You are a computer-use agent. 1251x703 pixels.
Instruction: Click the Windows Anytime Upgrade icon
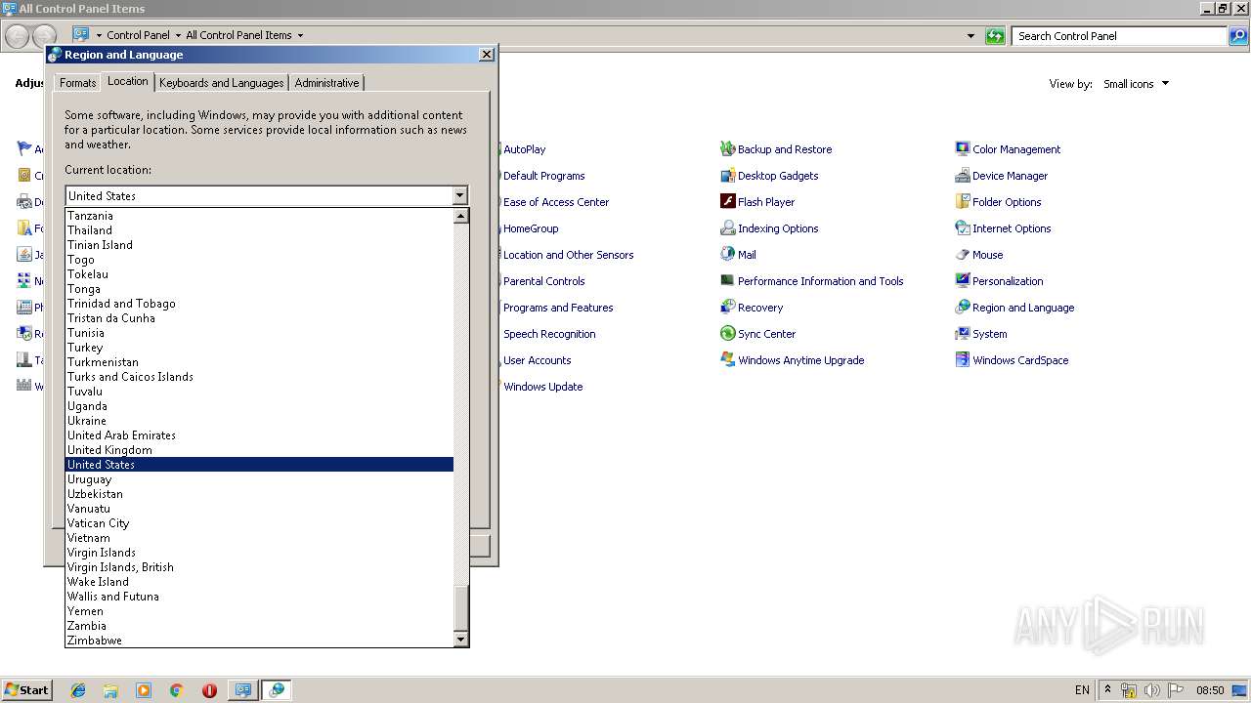pyautogui.click(x=727, y=360)
